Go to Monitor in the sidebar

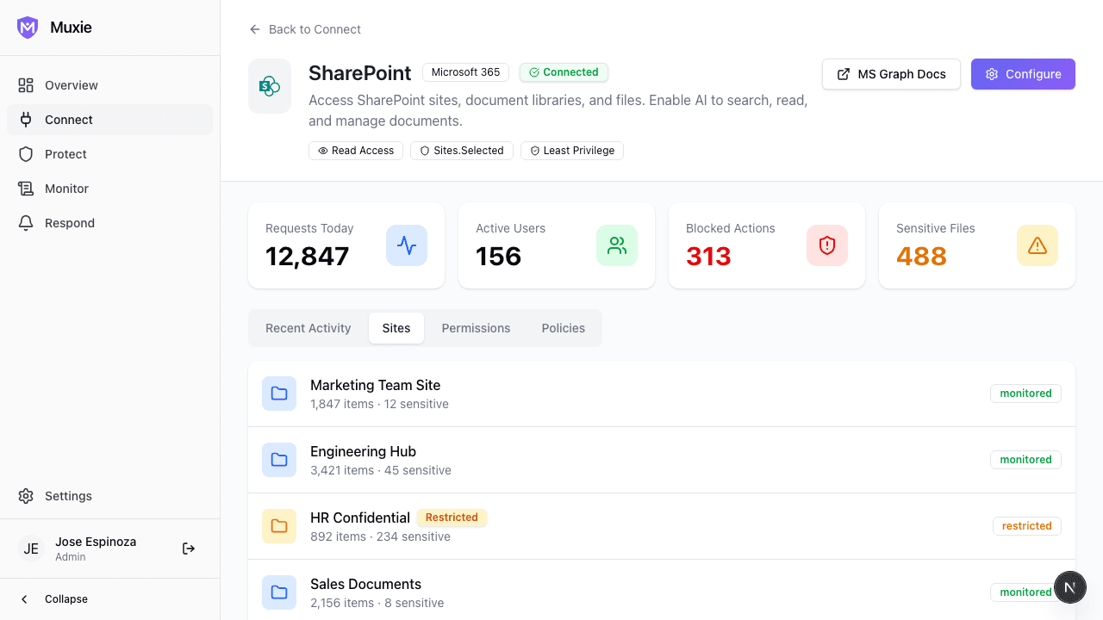pos(66,189)
